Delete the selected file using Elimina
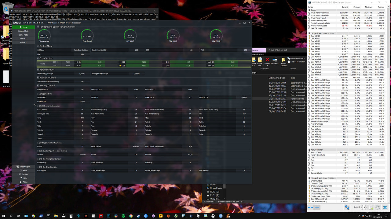The width and height of the screenshot is (391, 219). [267, 61]
